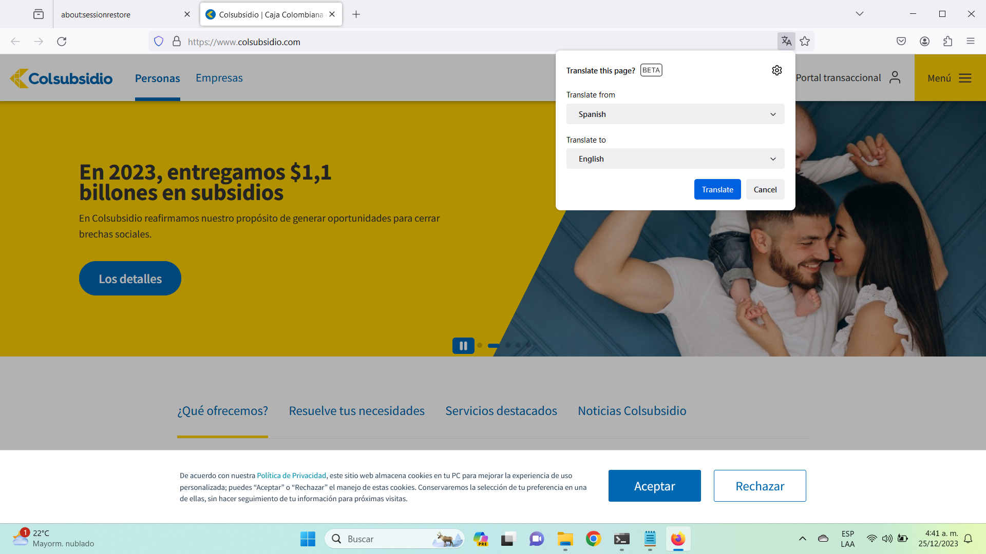This screenshot has width=986, height=554.
Task: Open the Save to Pocket icon
Action: tap(901, 42)
